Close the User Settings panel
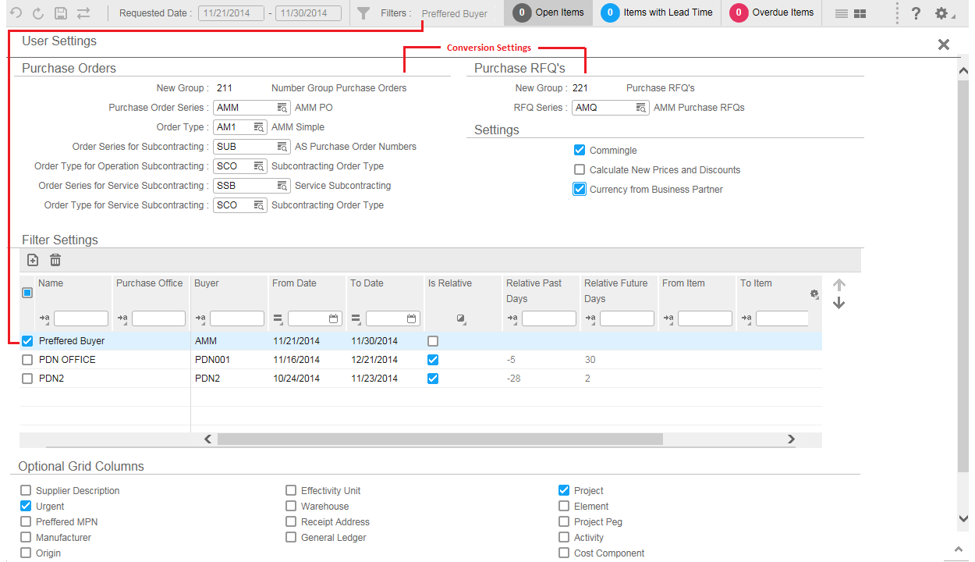This screenshot has width=975, height=562. click(944, 44)
